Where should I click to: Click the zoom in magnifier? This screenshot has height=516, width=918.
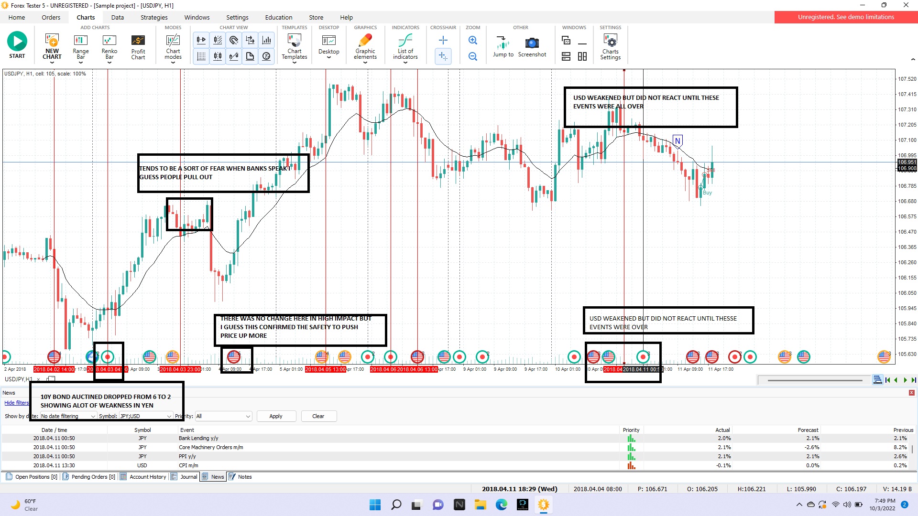click(x=472, y=41)
